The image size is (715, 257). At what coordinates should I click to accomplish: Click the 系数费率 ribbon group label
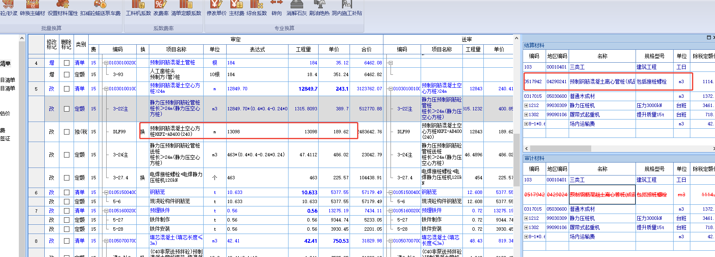(163, 28)
